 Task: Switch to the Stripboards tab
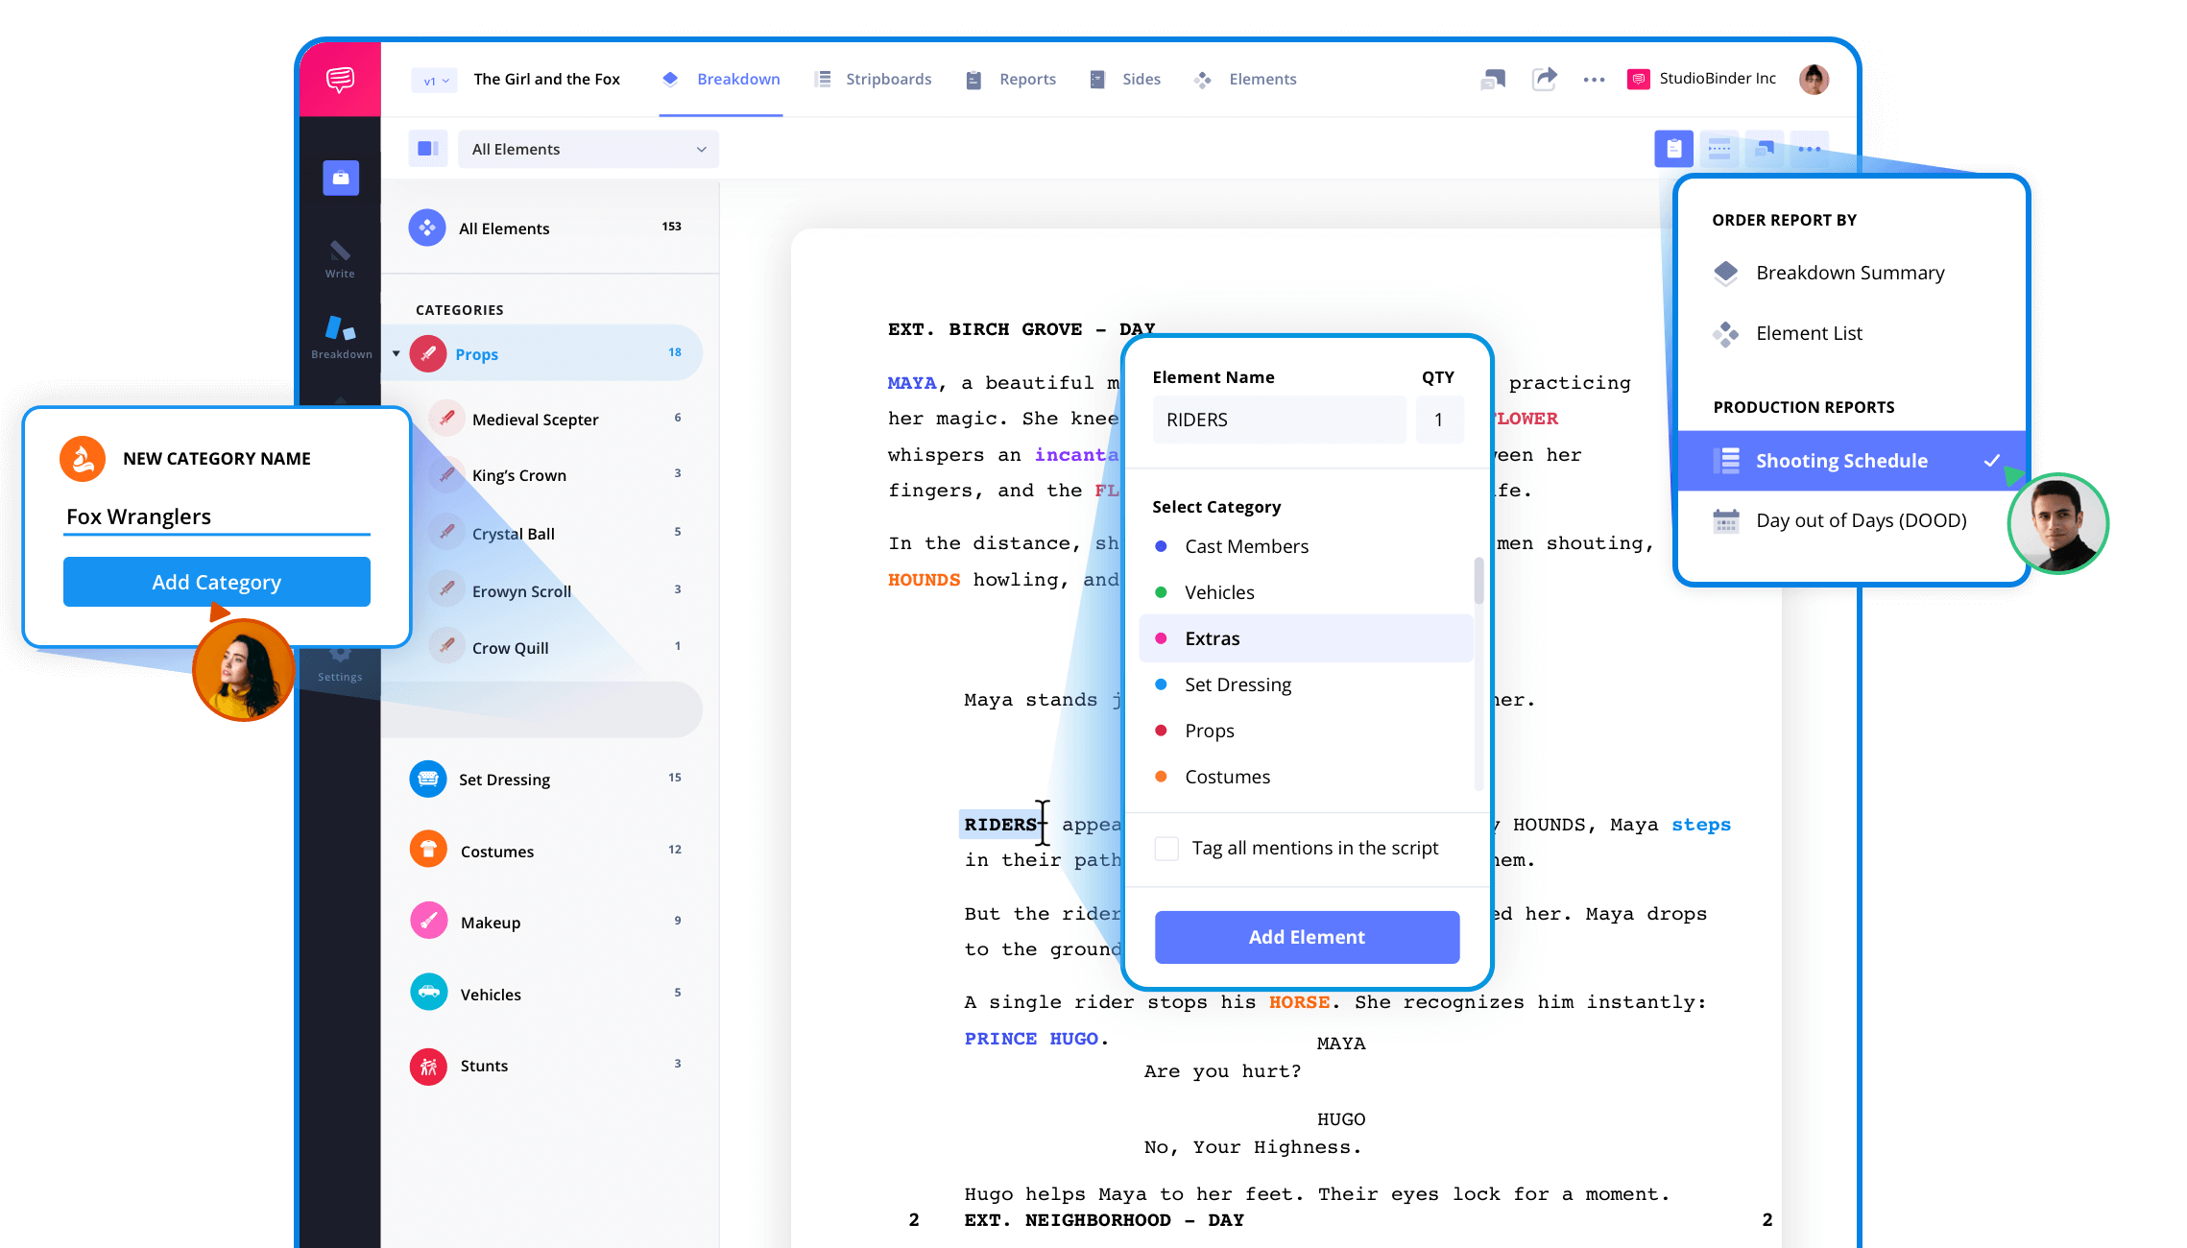coord(887,79)
